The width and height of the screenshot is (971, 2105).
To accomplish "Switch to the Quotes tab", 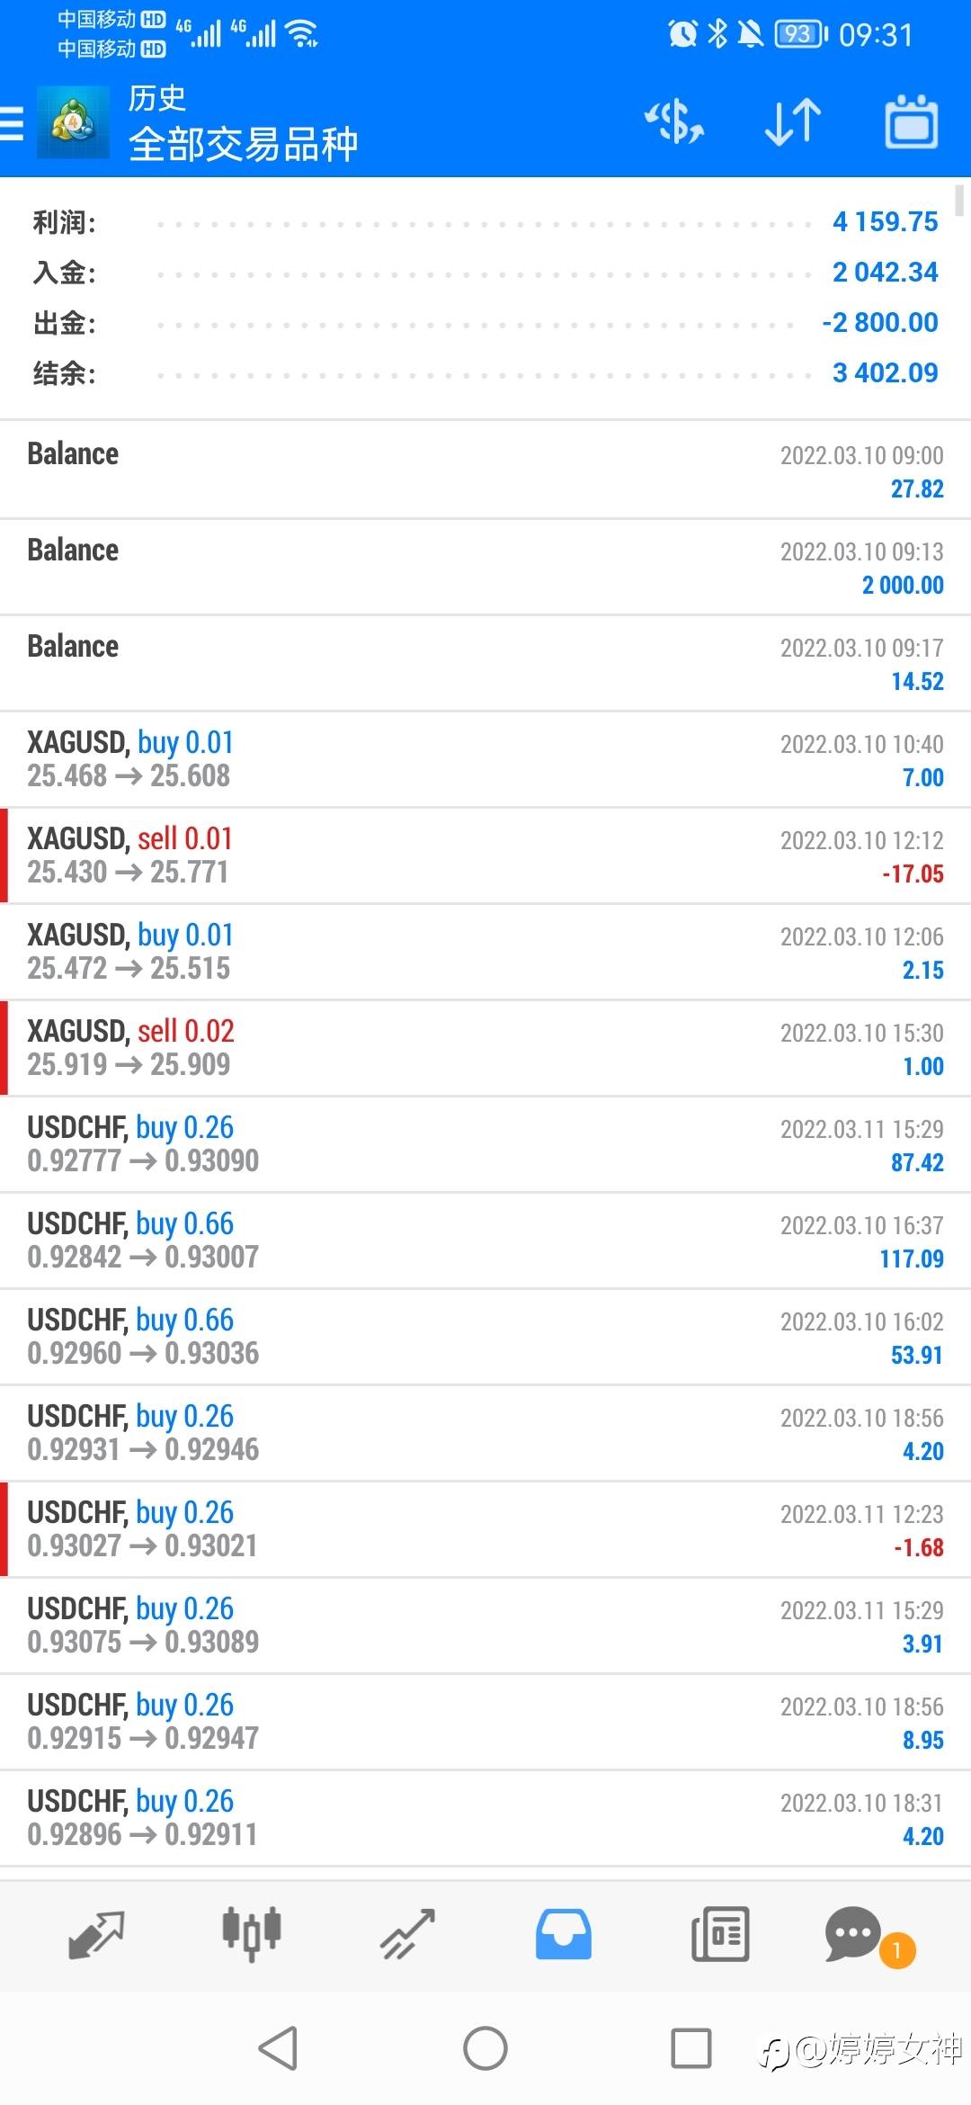I will pyautogui.click(x=95, y=1934).
